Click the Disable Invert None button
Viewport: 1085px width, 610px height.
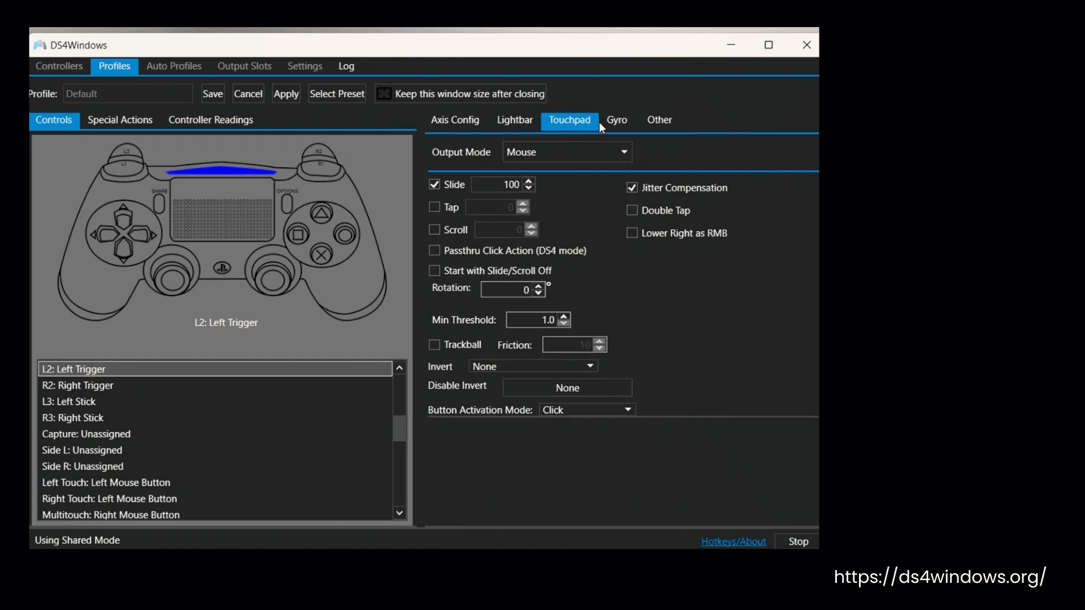tap(567, 387)
